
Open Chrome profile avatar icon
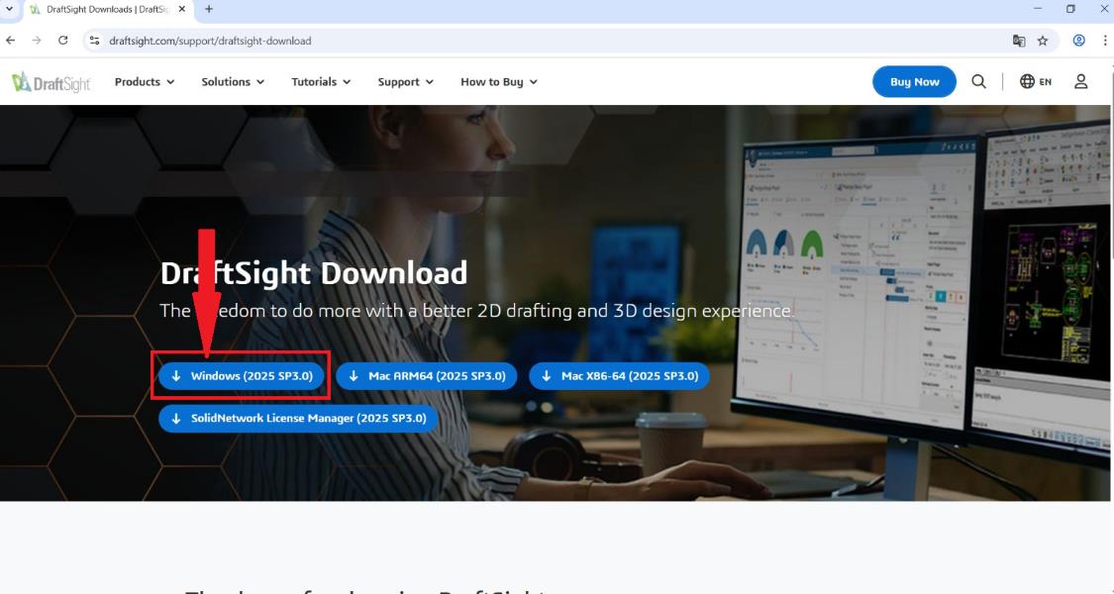1078,41
